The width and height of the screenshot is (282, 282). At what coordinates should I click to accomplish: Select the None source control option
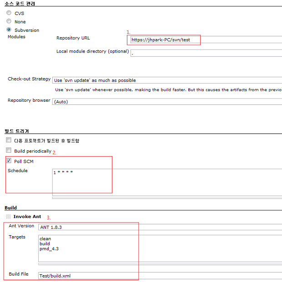9,21
